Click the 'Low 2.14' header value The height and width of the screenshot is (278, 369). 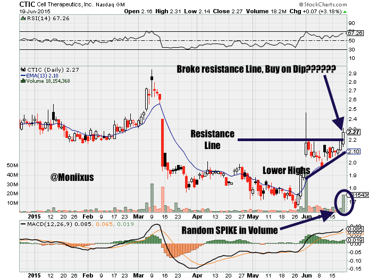(197, 11)
